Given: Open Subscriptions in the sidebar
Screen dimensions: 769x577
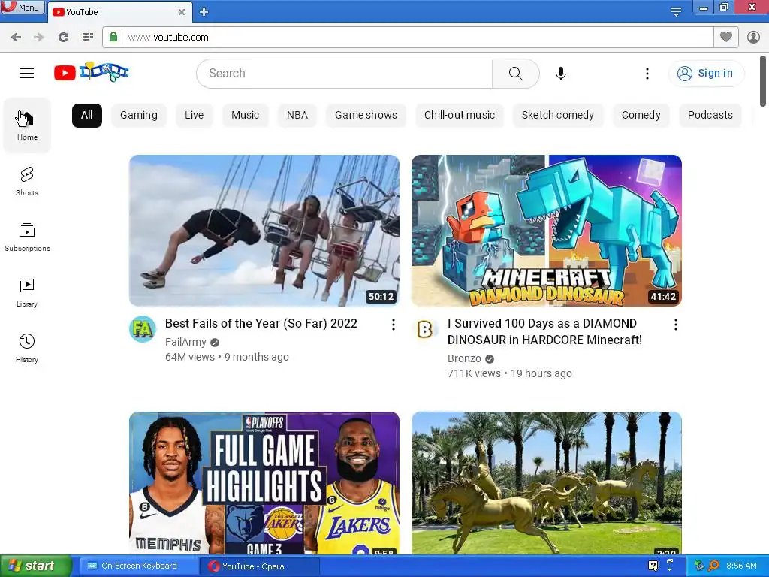Looking at the screenshot, I should tap(27, 237).
